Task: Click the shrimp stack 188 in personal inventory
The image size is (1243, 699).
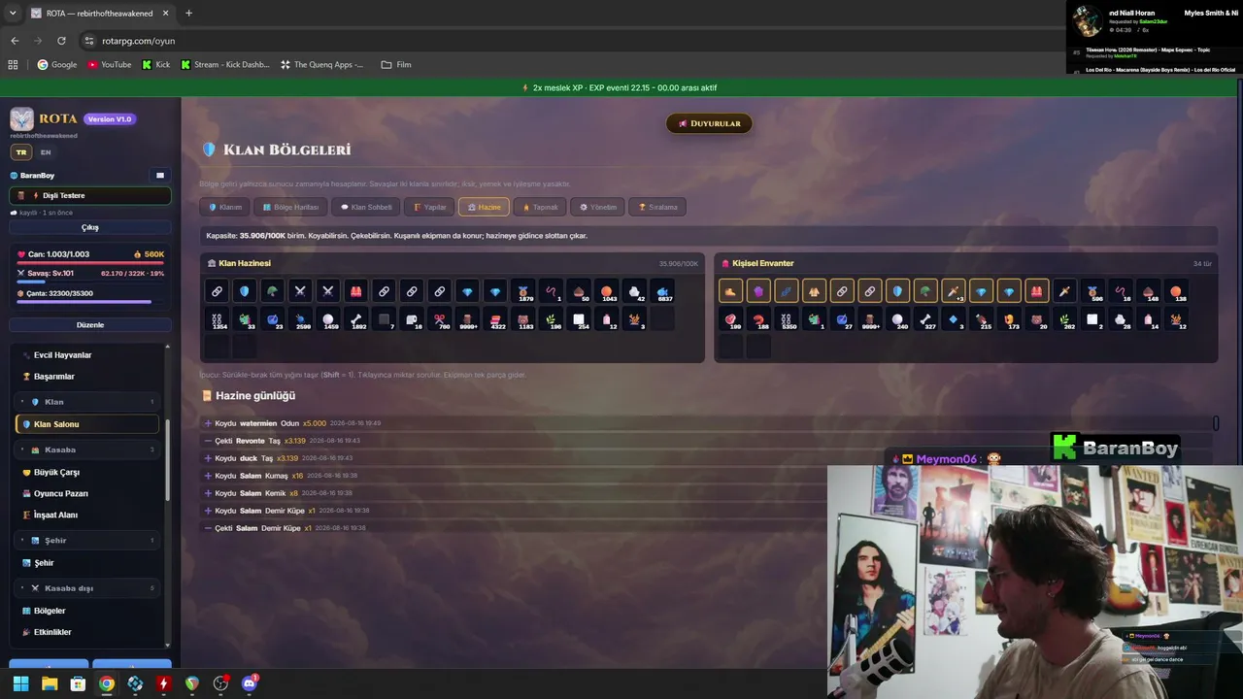Action: click(758, 319)
